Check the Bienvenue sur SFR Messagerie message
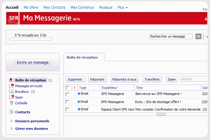The image size is (210, 140). tap(67, 94)
